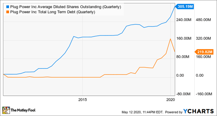Click The Motley Fool logo text
Image resolution: width=217 pixels, height=116 pixels.
[23, 110]
